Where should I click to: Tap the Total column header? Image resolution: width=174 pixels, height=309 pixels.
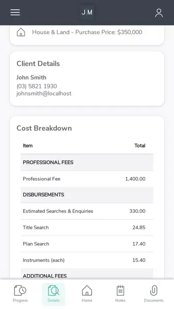[x=140, y=146]
